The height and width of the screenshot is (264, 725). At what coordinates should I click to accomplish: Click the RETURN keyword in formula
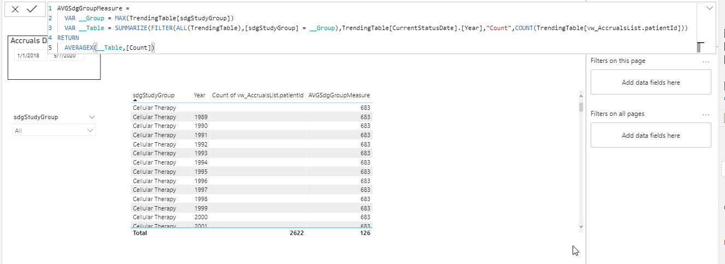[68, 38]
